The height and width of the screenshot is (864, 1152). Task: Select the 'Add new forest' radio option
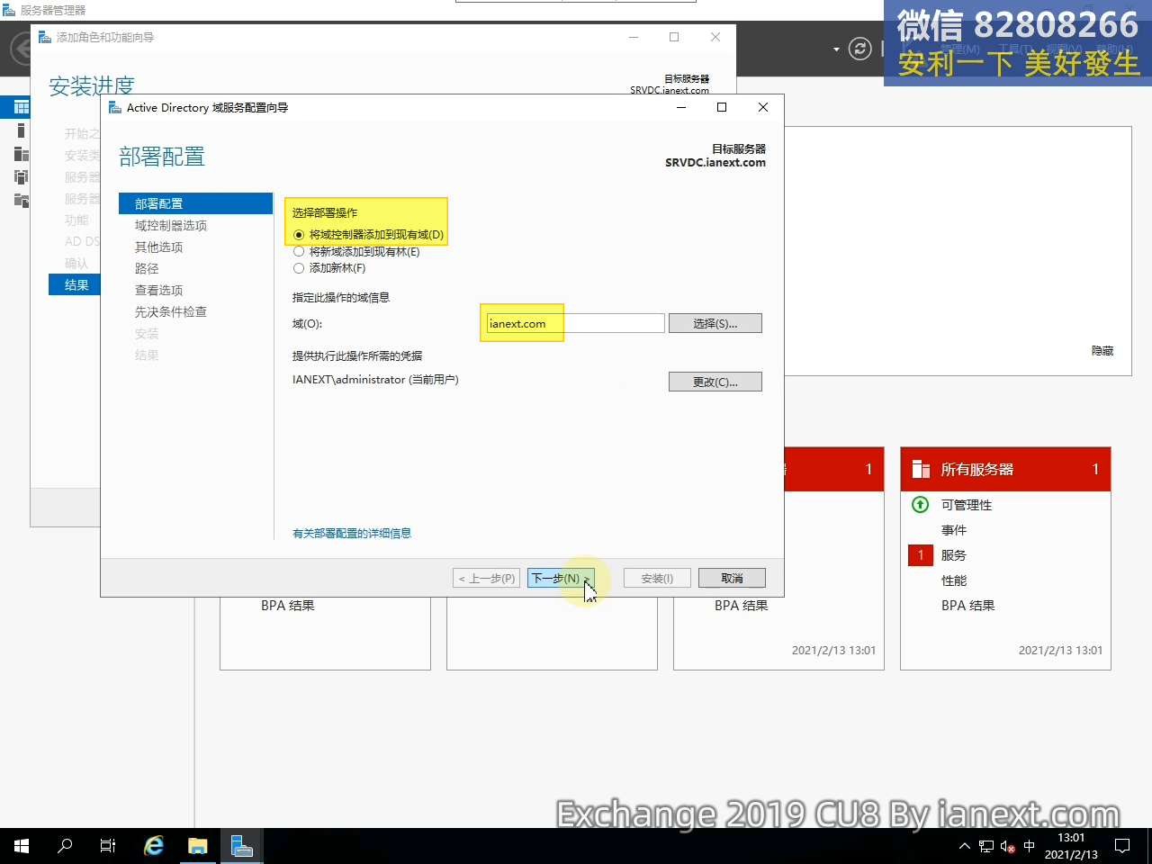tap(299, 268)
